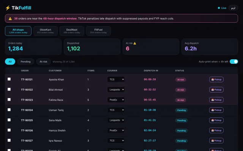
Task: Click the Orders today 1,284 card
Action: tap(33, 47)
